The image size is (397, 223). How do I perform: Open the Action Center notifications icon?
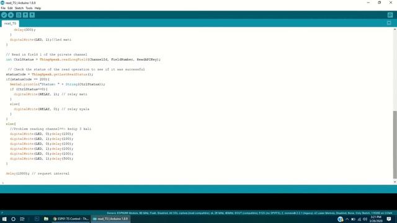click(x=389, y=219)
